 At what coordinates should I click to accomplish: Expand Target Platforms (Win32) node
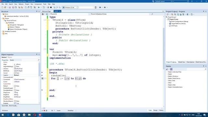[x=168, y=24]
